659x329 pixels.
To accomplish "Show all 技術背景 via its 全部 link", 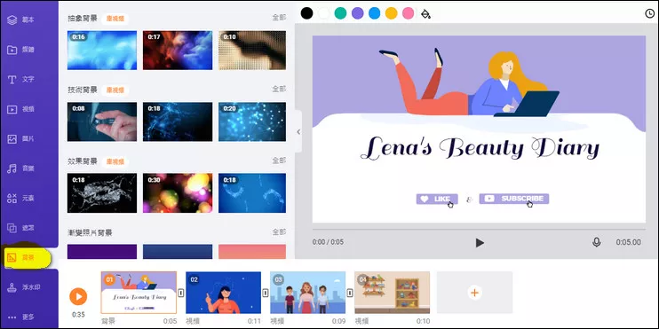I will point(279,89).
